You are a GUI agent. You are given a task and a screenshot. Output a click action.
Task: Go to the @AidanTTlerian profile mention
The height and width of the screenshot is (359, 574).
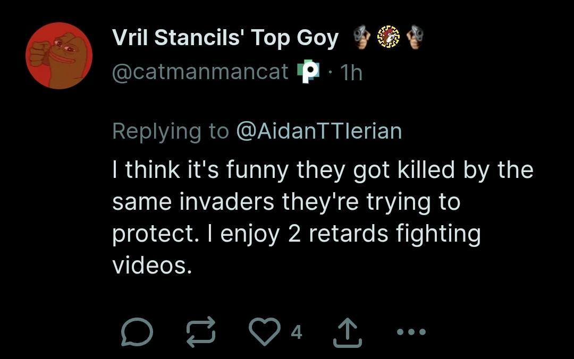(318, 131)
